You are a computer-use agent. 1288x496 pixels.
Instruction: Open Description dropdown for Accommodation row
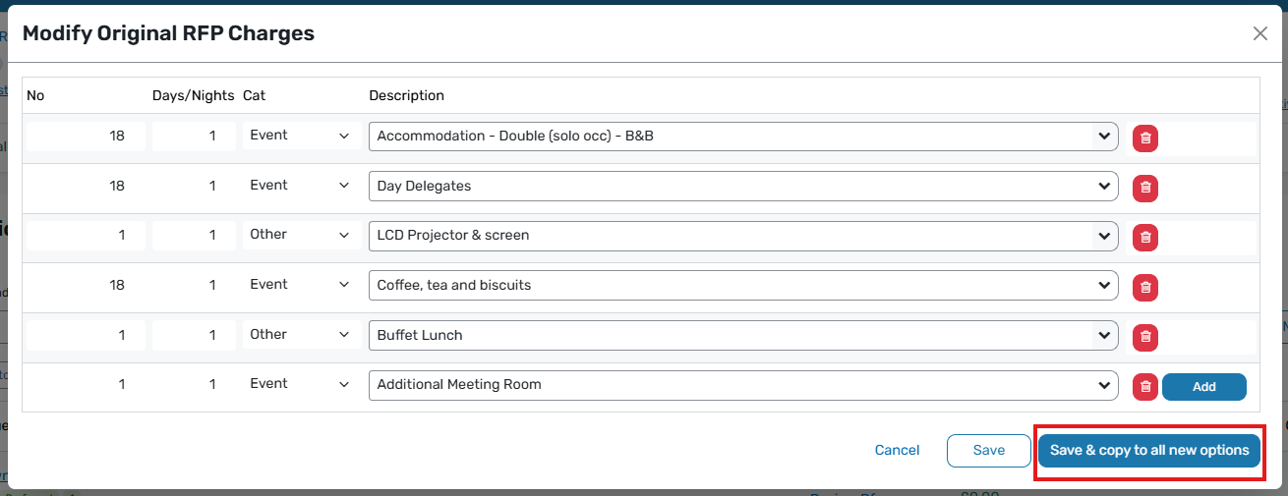tap(743, 137)
